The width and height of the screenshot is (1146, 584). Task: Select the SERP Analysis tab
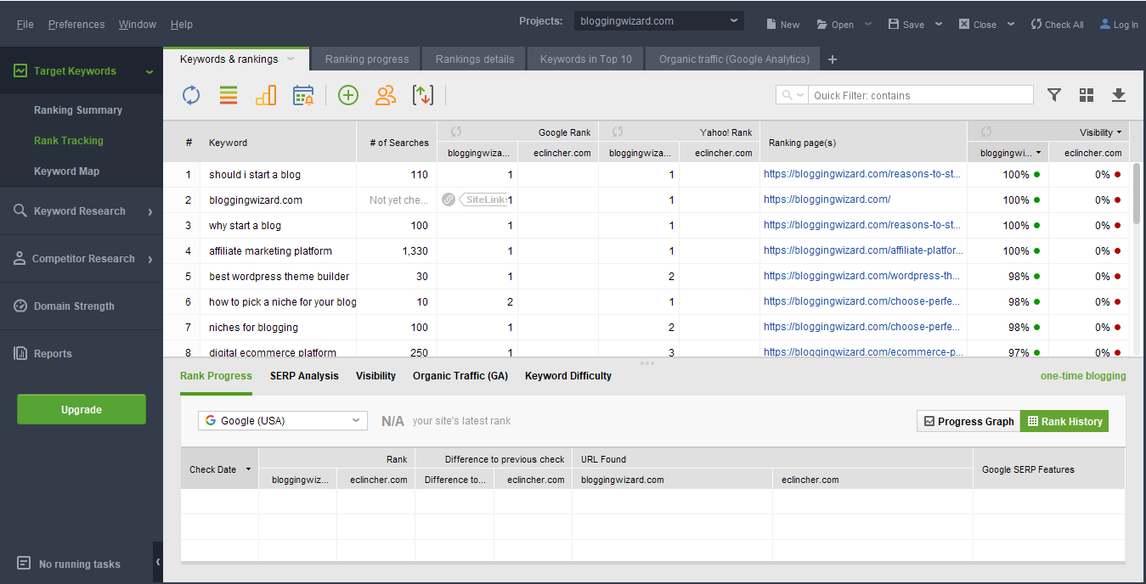click(304, 376)
